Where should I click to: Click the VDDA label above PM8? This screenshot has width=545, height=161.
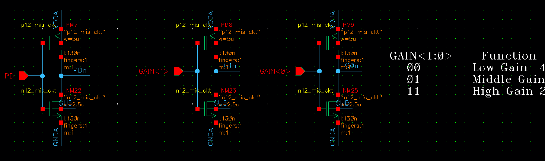click(211, 20)
